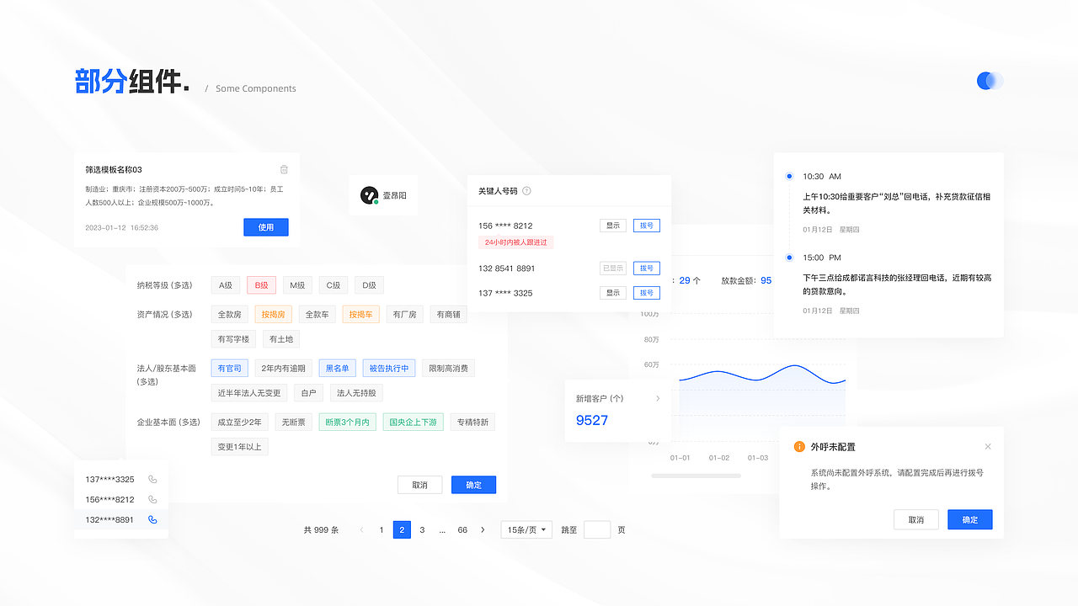Go to page 1
Viewport: 1078px width, 606px height.
[x=382, y=529]
